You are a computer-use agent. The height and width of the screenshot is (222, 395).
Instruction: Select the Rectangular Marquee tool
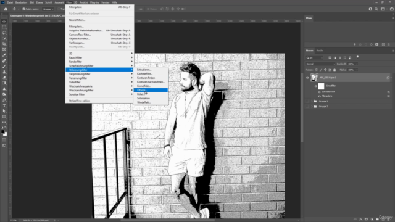[4, 27]
